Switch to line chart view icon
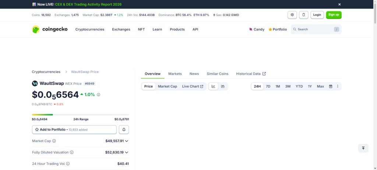This screenshot has height=170, width=377. point(214,86)
